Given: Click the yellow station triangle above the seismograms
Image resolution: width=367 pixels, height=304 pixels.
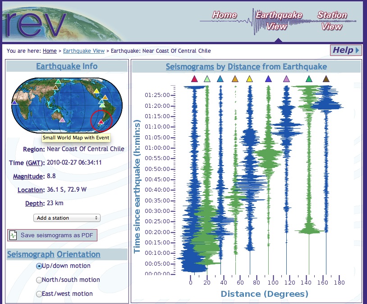Looking at the screenshot, I should [x=250, y=79].
